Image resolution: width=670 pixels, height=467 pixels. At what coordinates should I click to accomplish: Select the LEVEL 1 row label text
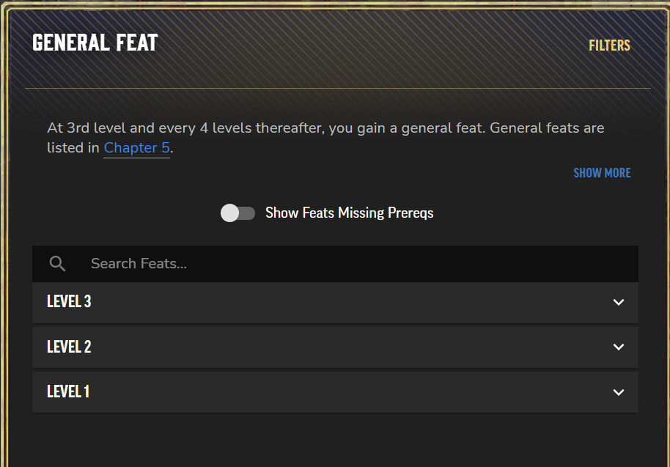68,391
